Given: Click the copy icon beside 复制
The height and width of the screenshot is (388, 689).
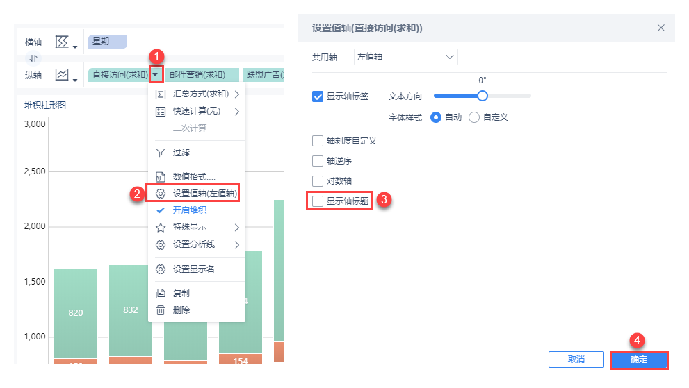Looking at the screenshot, I should 160,294.
